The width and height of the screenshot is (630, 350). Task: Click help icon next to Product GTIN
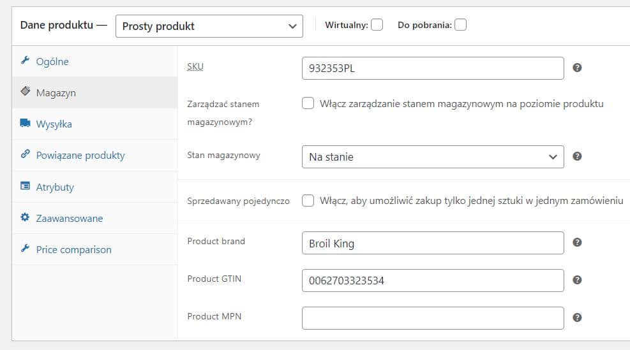[x=577, y=280]
